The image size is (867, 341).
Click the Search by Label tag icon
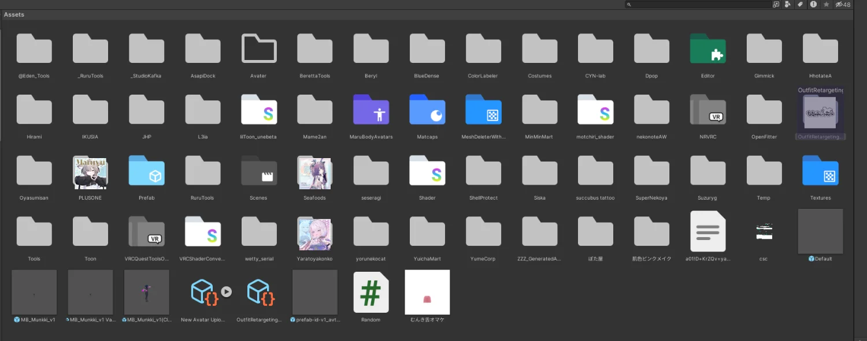click(x=801, y=5)
